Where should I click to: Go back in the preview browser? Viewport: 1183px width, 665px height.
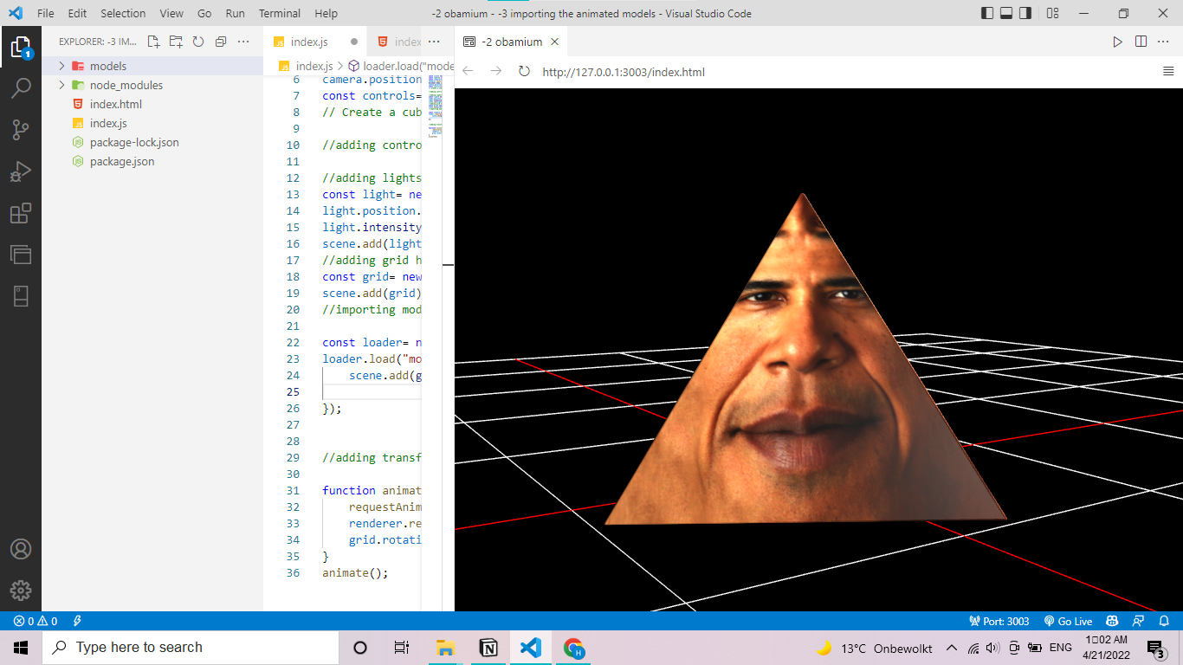tap(469, 71)
